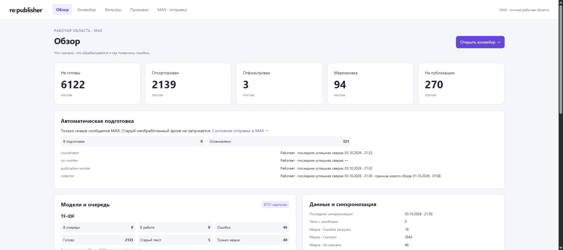The height and width of the screenshot is (250, 563).
Task: Click the 8731 карточек badge
Action: point(275,205)
